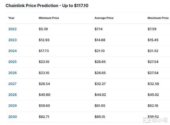Screen dimensions: 170x125
Task: Click the 2029 year link
Action: pos(12,105)
